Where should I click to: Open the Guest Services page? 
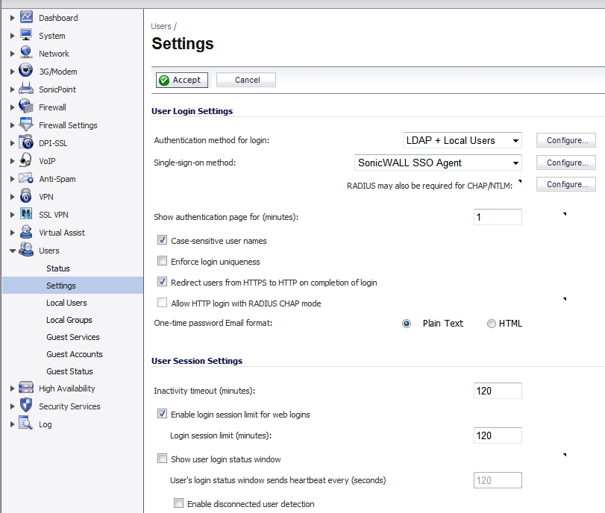pos(73,337)
